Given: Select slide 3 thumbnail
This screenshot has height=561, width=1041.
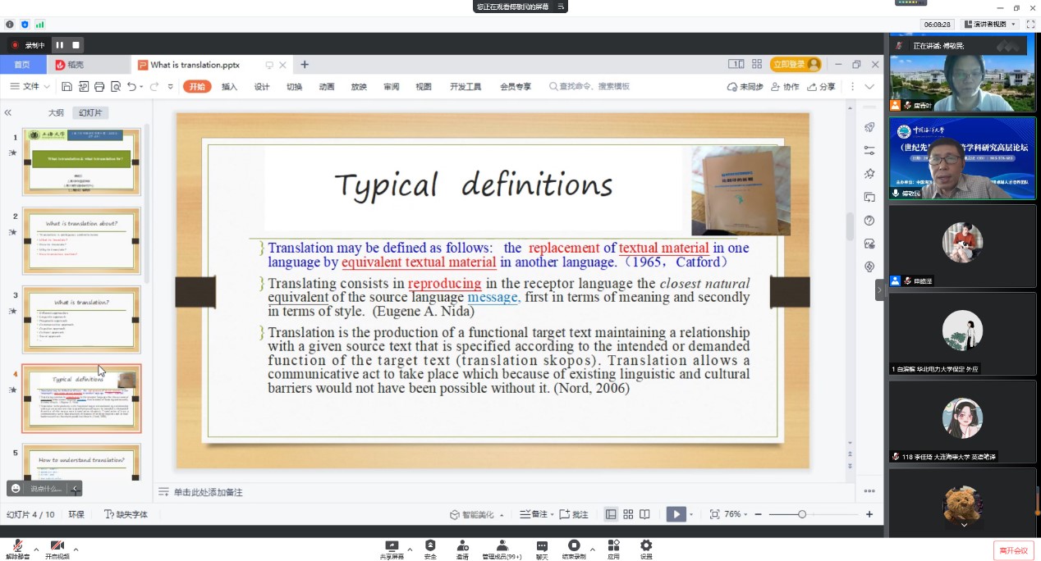Looking at the screenshot, I should pos(81,319).
